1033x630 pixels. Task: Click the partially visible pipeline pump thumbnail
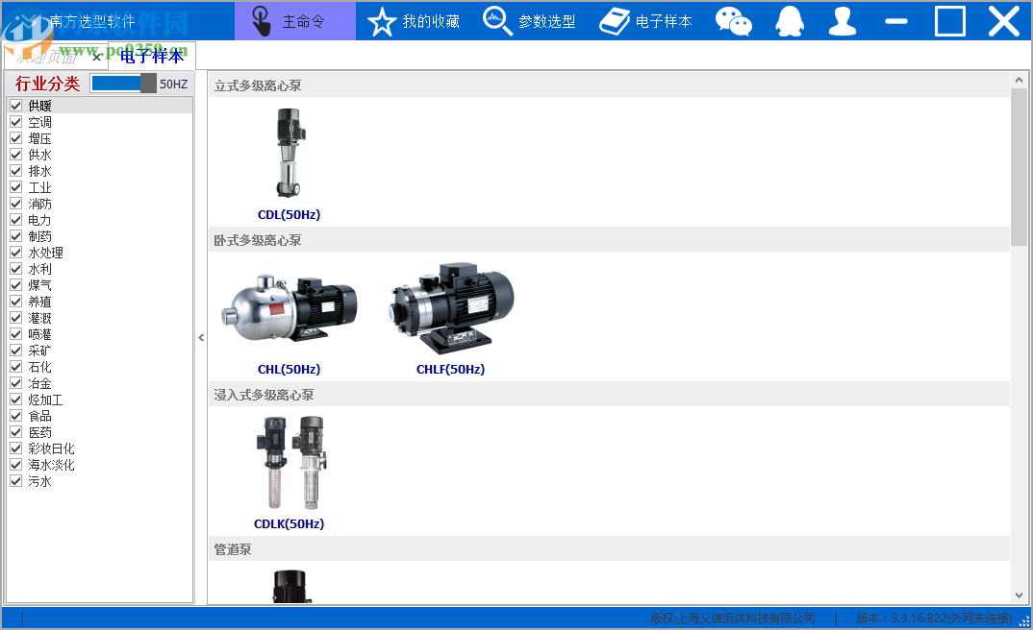click(291, 587)
